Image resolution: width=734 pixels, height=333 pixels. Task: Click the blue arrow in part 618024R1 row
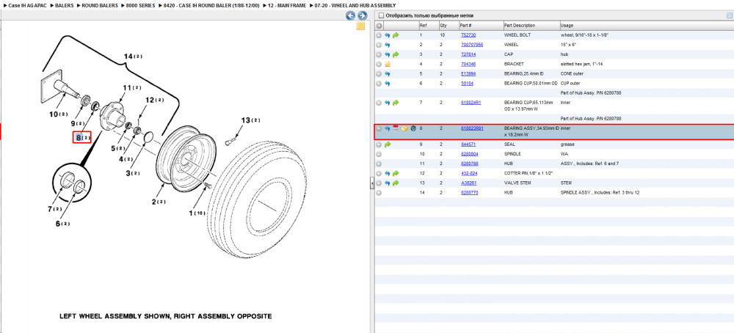coord(388,103)
